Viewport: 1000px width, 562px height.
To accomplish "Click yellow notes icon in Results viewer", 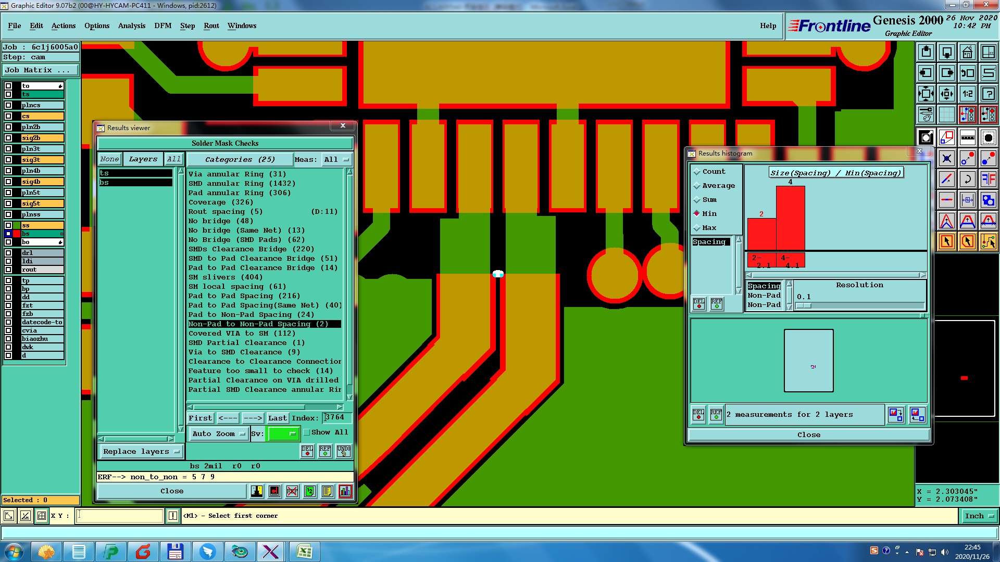I will [x=327, y=491].
